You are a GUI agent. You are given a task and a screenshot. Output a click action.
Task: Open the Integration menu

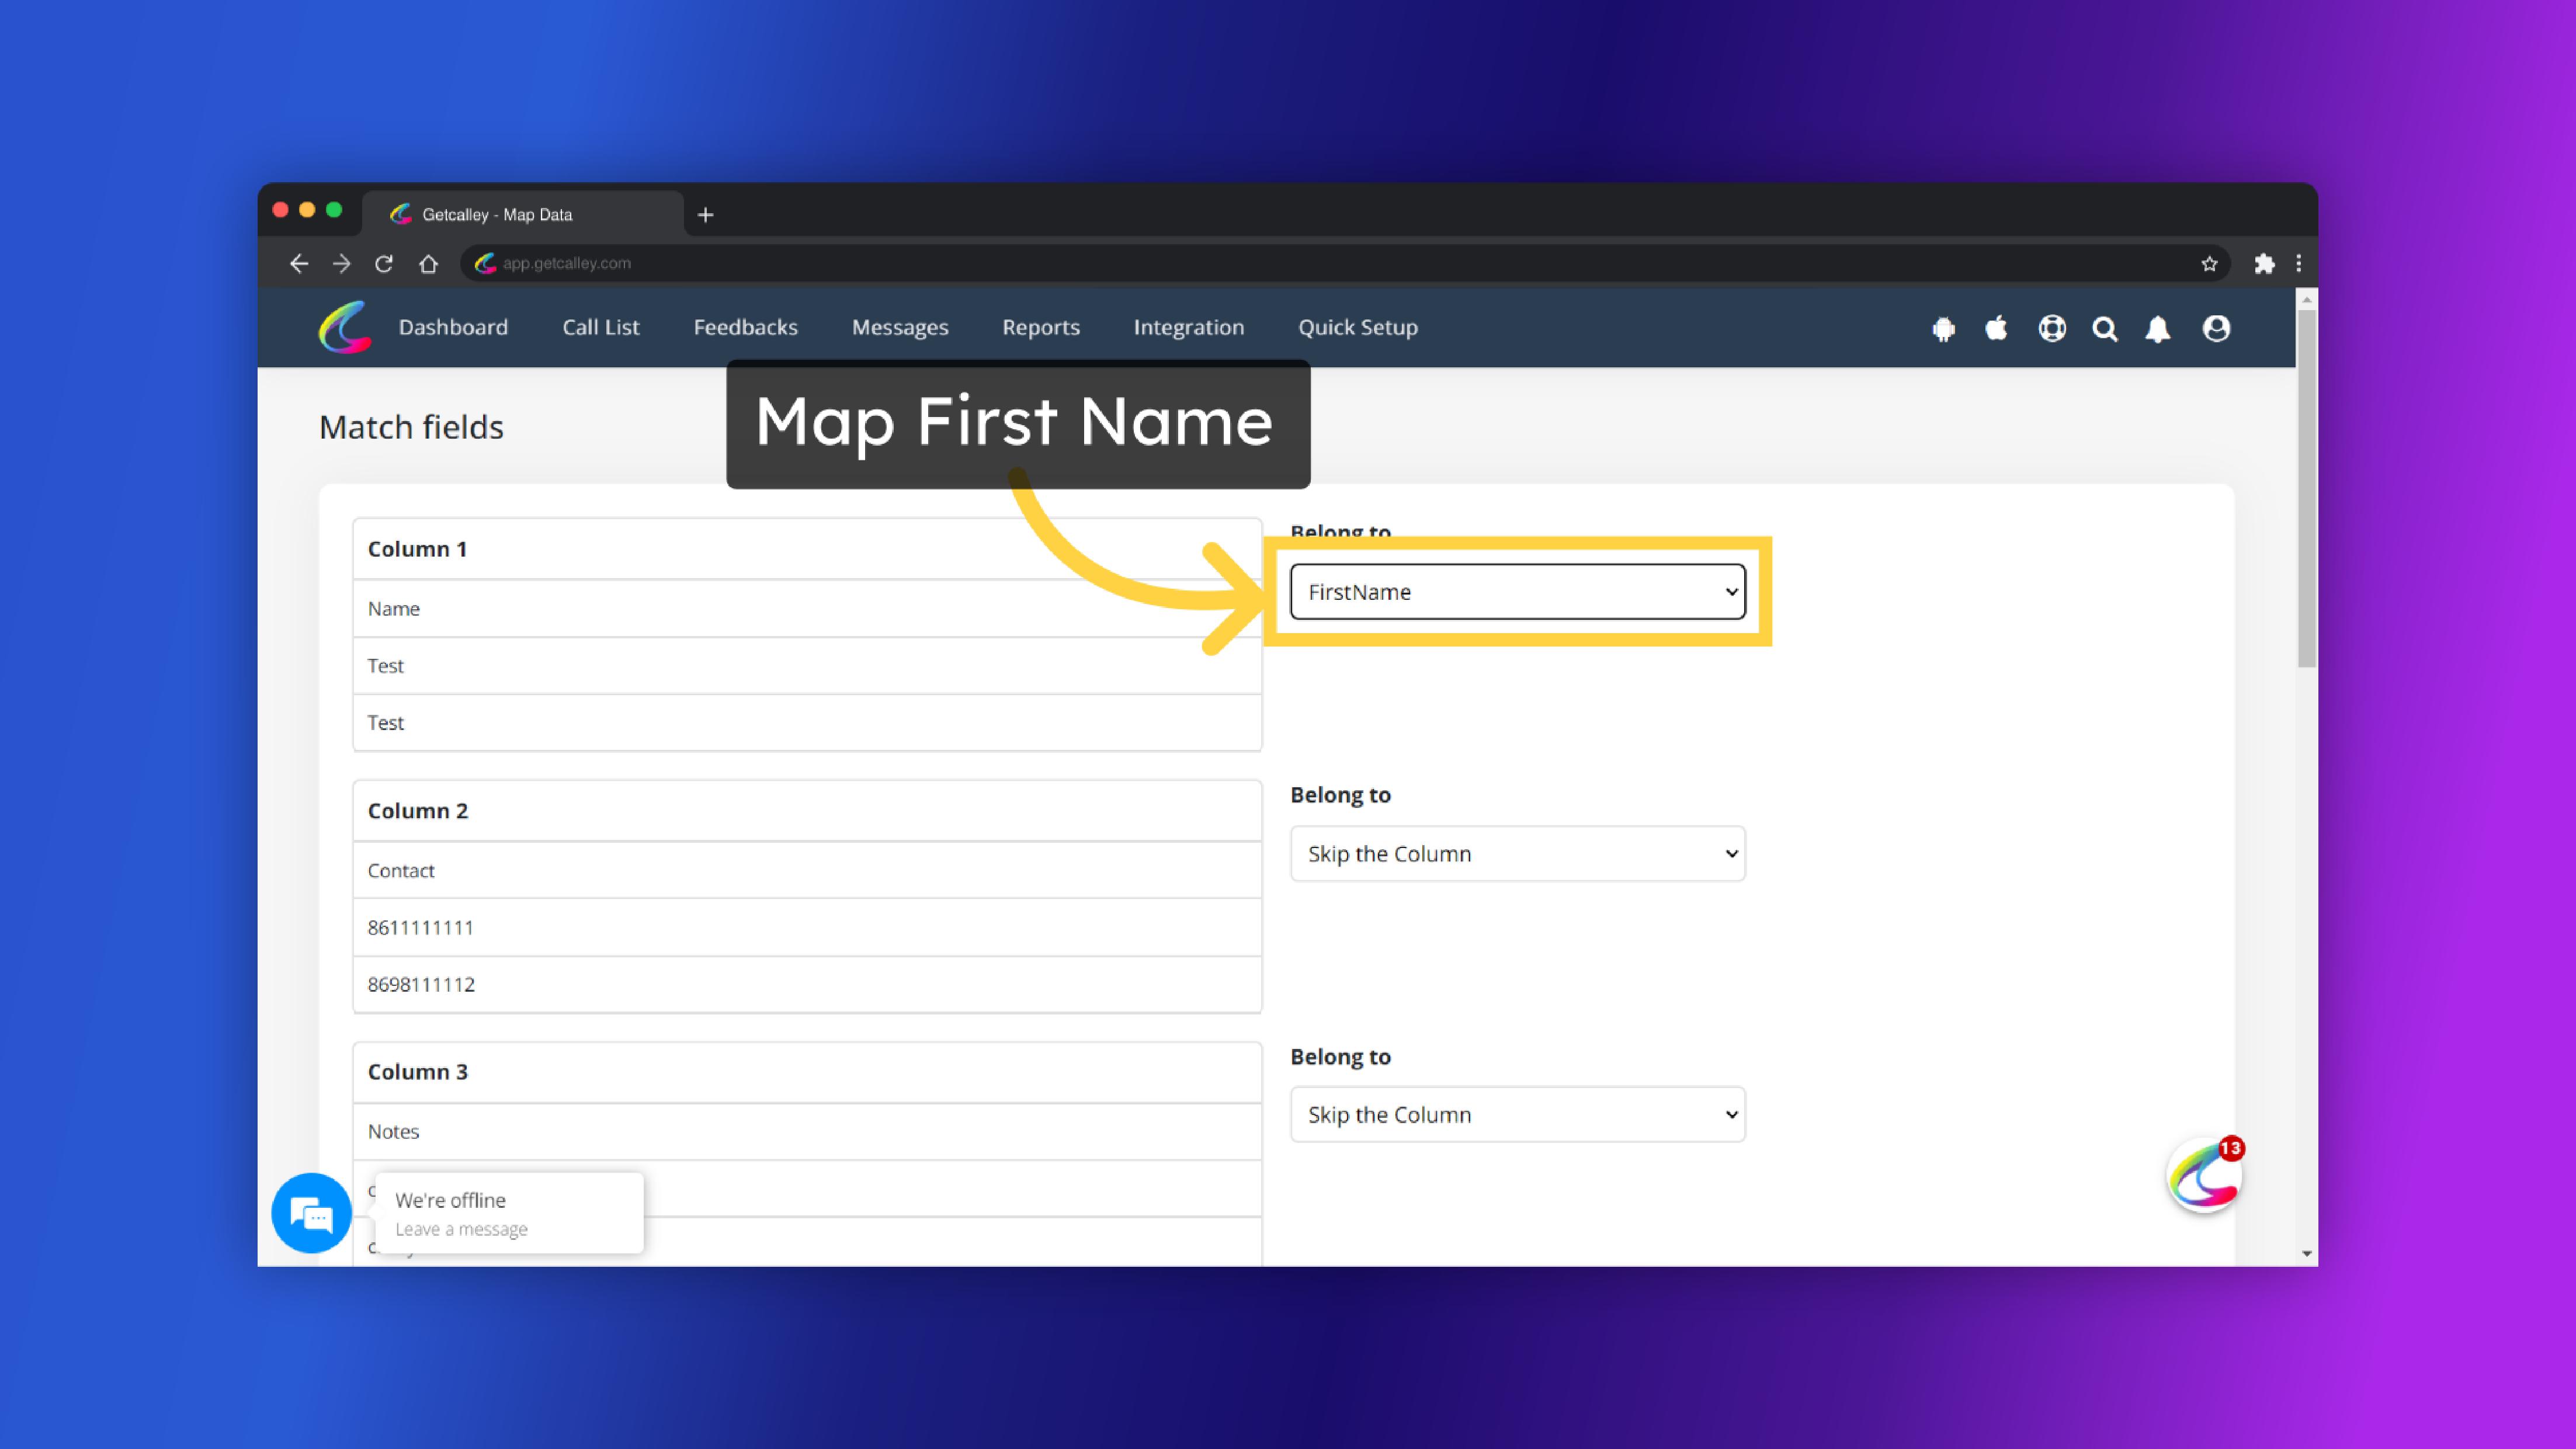(1189, 328)
